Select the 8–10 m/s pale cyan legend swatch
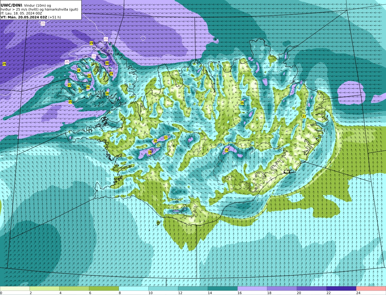 (x=134, y=289)
